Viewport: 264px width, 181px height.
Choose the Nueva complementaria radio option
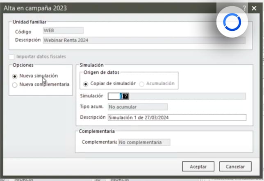pos(15,85)
